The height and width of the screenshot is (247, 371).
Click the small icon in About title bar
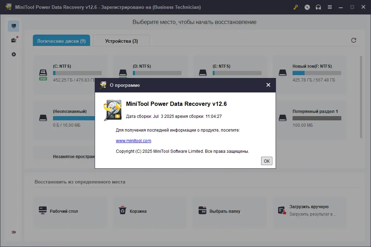(103, 85)
